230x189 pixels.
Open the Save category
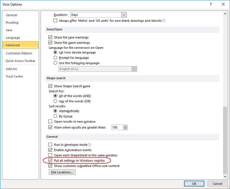20,30
